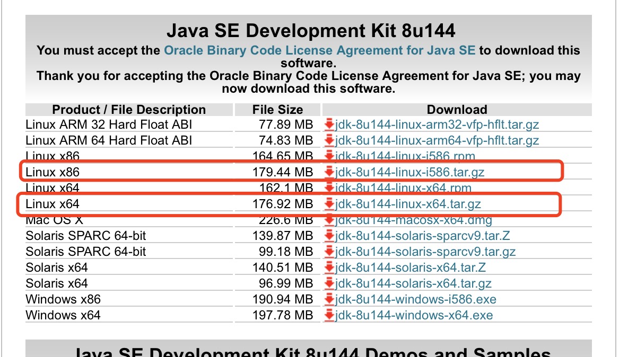Download jdk-8u144-linux-arm64-vfp-hflt.tar.gz

click(437, 140)
